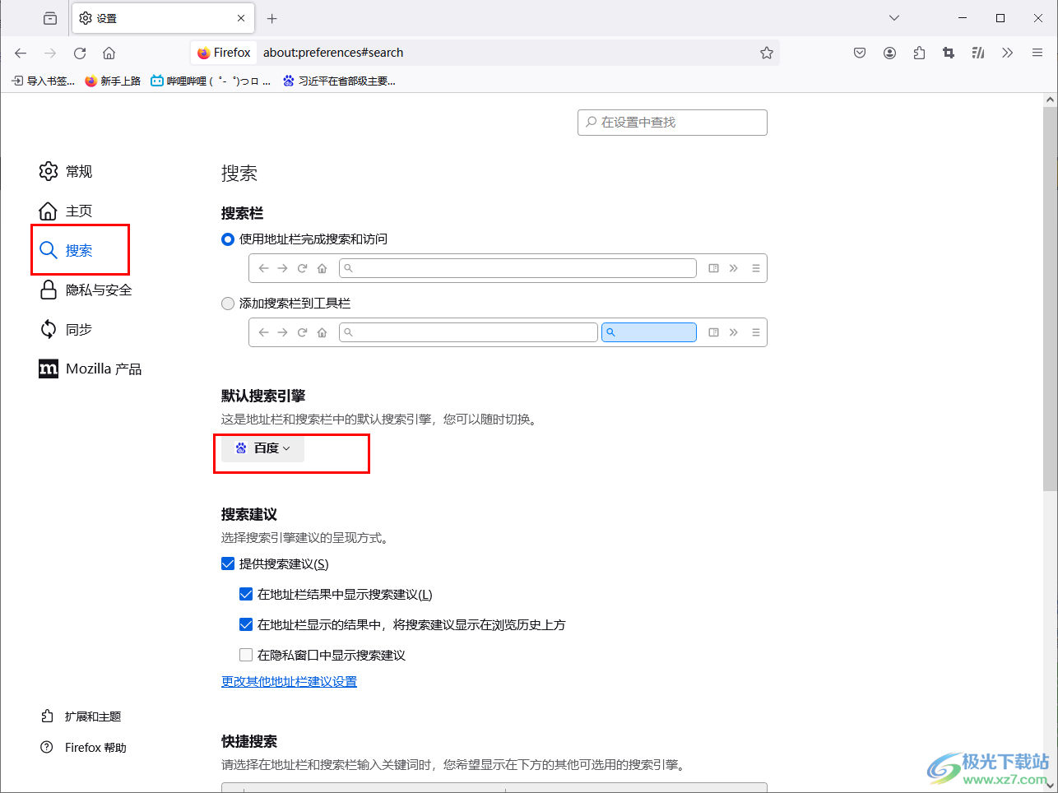Click the 默认搜索引擎 heading
This screenshot has width=1058, height=793.
click(263, 396)
